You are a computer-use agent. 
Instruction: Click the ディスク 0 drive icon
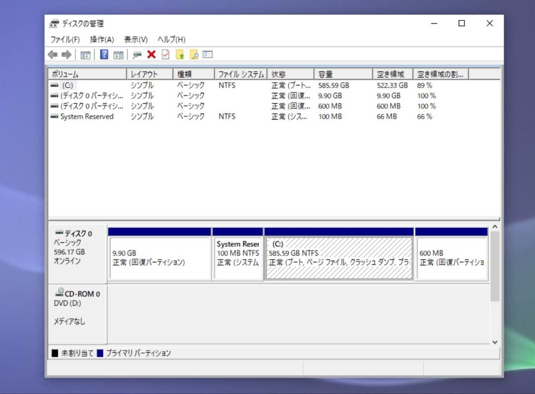(x=59, y=233)
